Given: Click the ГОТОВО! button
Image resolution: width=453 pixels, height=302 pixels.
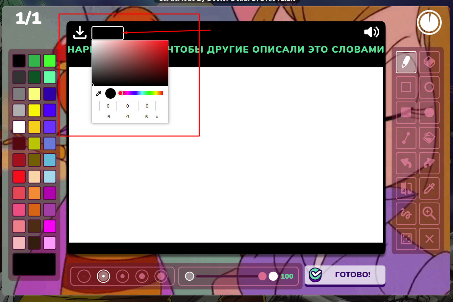Looking at the screenshot, I should coord(345,275).
